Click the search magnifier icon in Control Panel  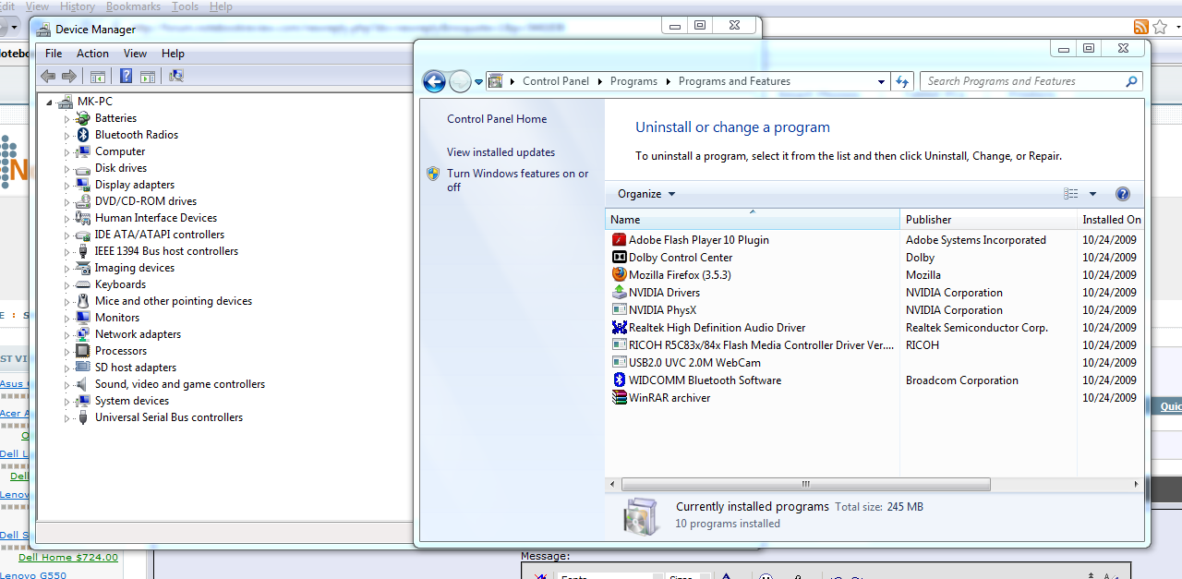coord(1131,81)
